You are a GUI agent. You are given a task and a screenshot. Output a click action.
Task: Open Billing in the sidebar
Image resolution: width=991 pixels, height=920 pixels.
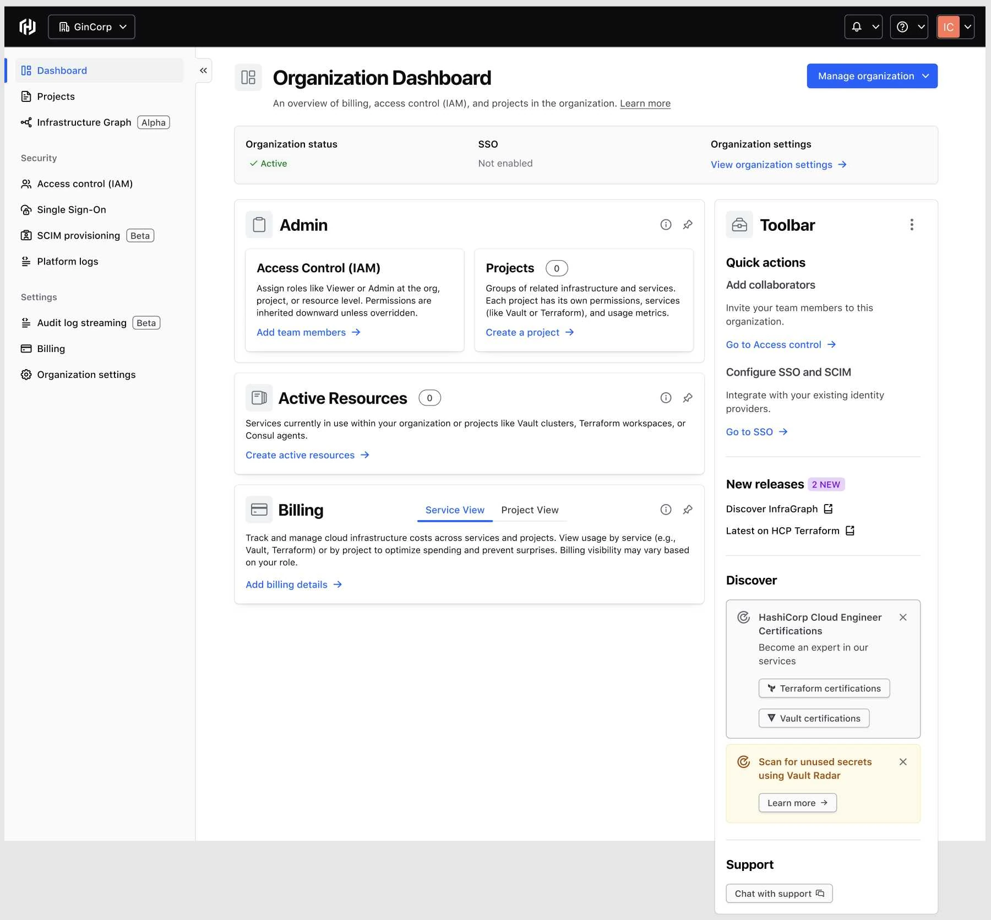tap(99, 349)
